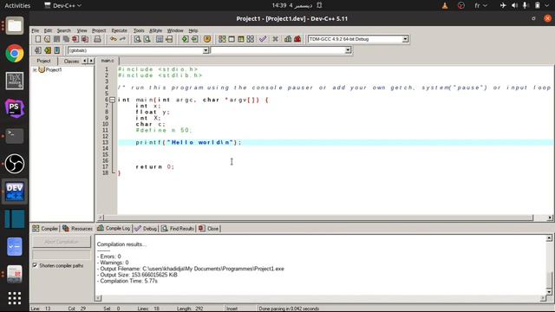Click the Replace toolbar icon
The height and width of the screenshot is (312, 555).
pyautogui.click(x=147, y=39)
